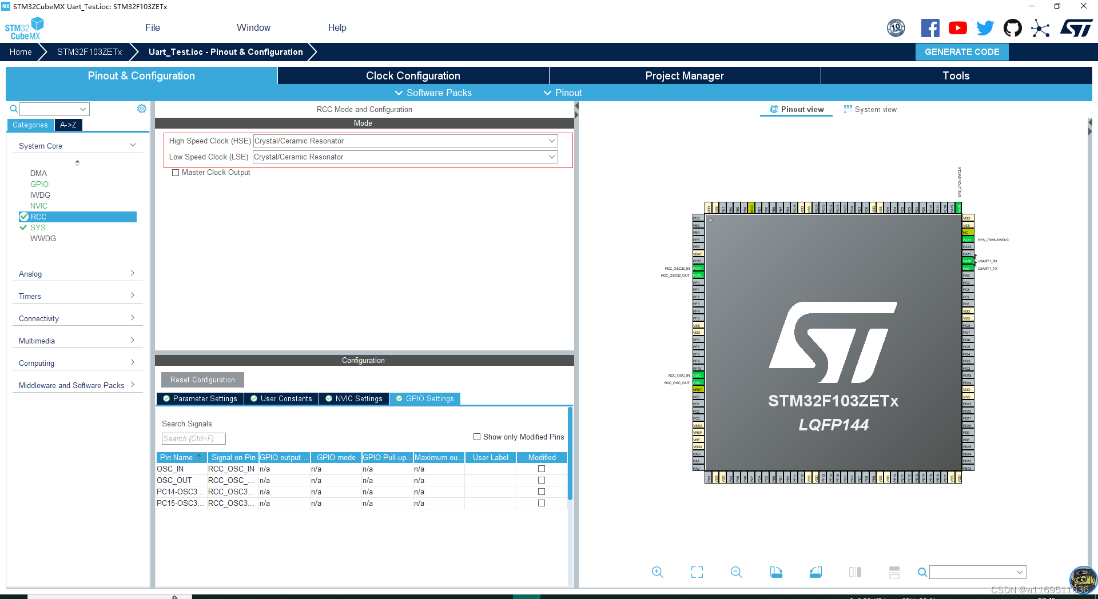Expand the Timers category
The height and width of the screenshot is (599, 1098).
(x=77, y=296)
